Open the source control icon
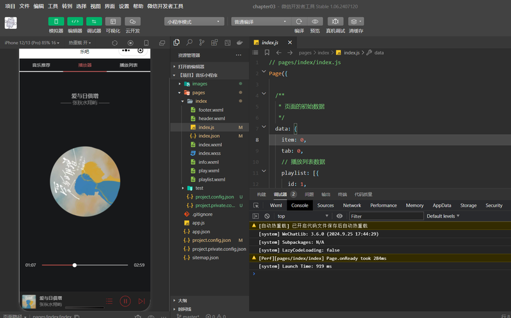The height and width of the screenshot is (318, 511). (x=202, y=42)
